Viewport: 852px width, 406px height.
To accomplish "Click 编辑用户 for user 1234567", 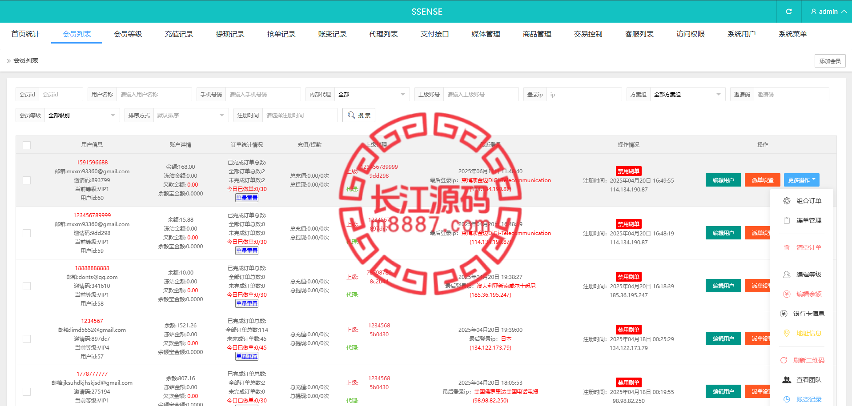I will click(723, 338).
